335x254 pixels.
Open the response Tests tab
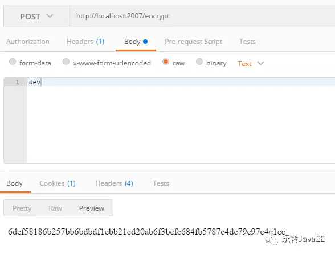pyautogui.click(x=161, y=183)
